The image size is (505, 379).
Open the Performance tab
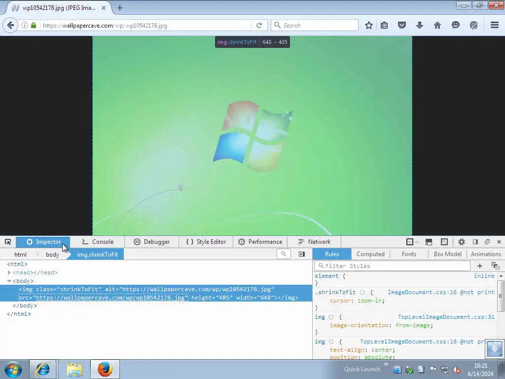260,242
